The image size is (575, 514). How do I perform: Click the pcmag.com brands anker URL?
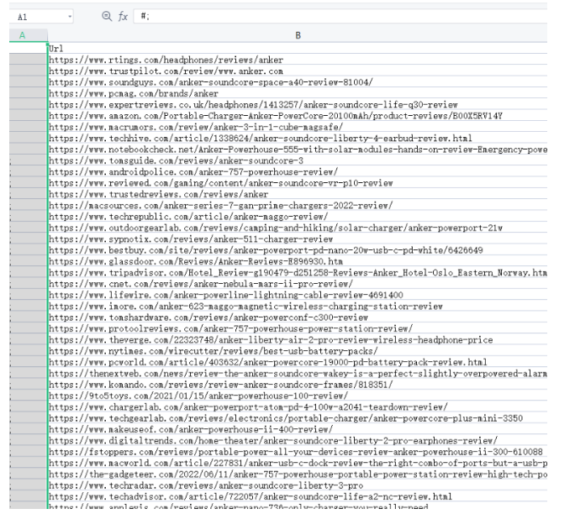pos(133,93)
